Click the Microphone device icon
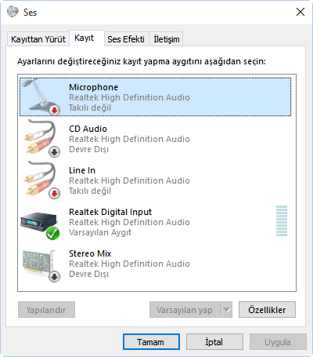The width and height of the screenshot is (313, 357). tap(41, 97)
